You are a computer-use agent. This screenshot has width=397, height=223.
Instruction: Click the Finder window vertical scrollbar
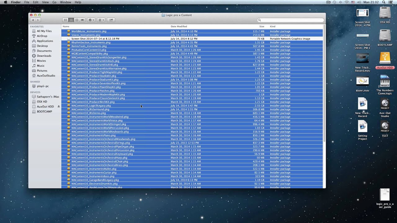tap(324, 84)
